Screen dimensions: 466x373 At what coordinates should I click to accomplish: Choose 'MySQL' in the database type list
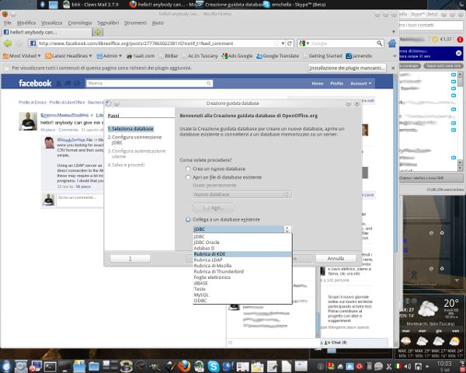pos(201,295)
